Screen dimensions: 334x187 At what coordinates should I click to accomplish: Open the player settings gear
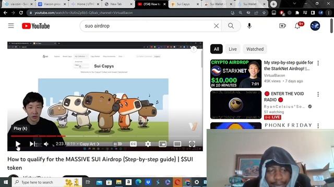[x=148, y=144]
